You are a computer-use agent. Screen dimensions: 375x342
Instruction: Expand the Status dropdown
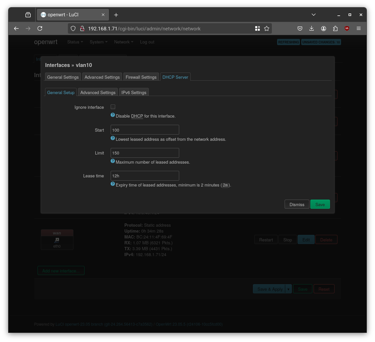click(x=75, y=42)
